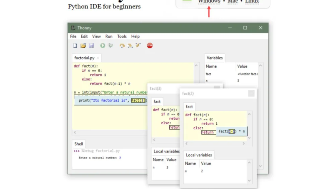The height and width of the screenshot is (189, 335).
Task: Open the Help menu
Action: point(135,36)
